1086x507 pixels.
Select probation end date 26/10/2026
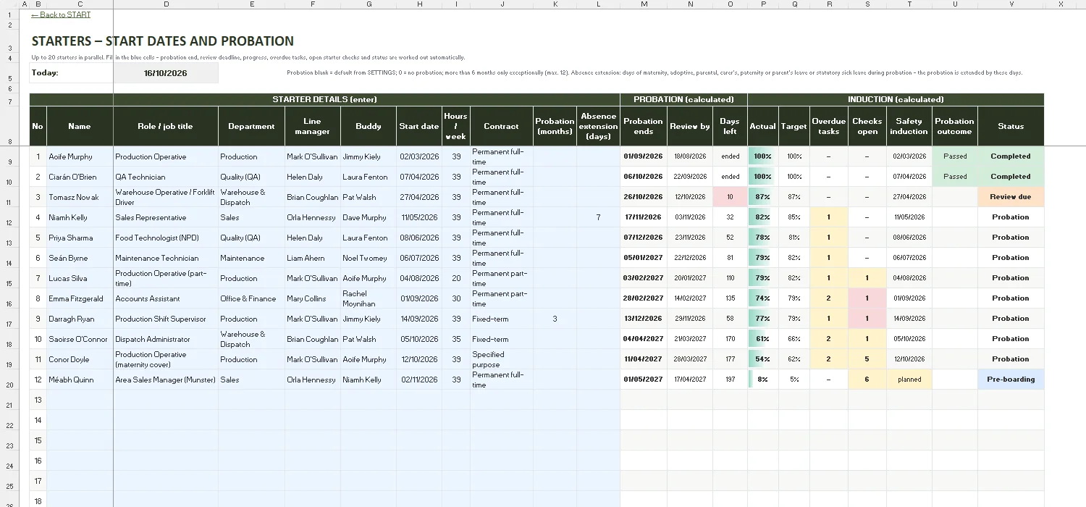(x=643, y=197)
